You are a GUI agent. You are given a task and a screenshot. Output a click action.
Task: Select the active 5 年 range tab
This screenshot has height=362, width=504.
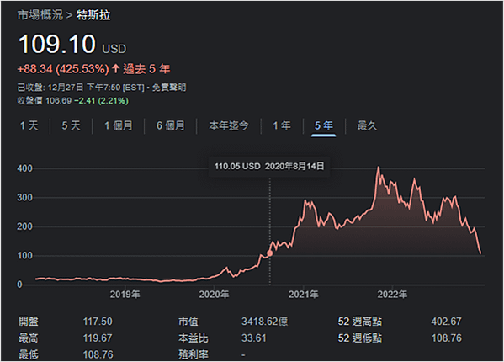click(x=324, y=125)
